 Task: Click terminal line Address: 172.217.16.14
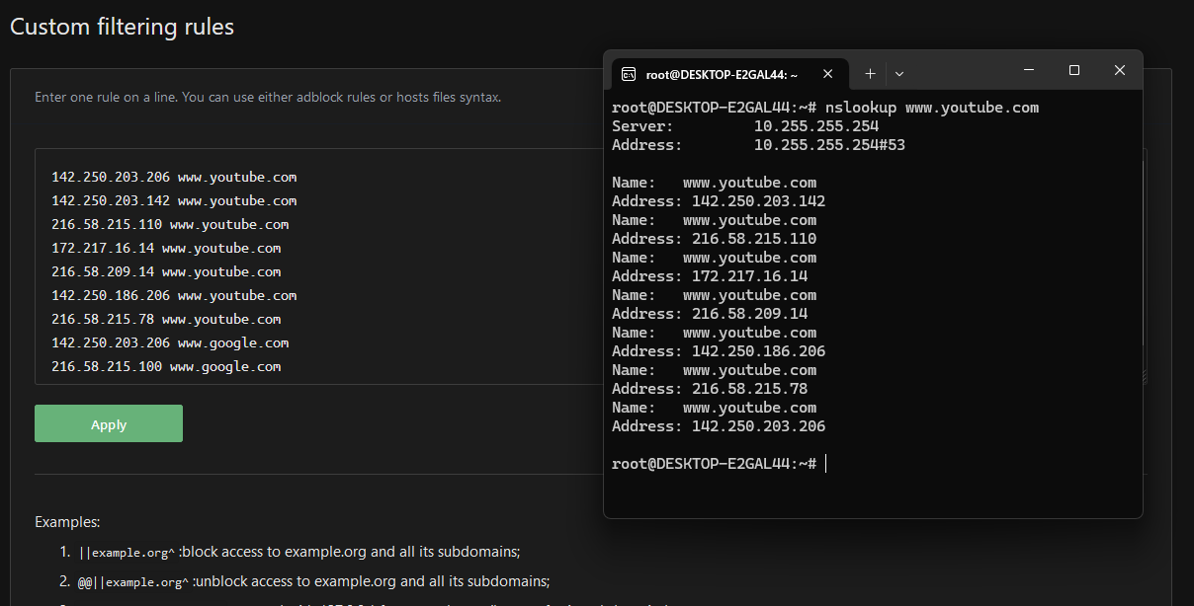coord(710,276)
